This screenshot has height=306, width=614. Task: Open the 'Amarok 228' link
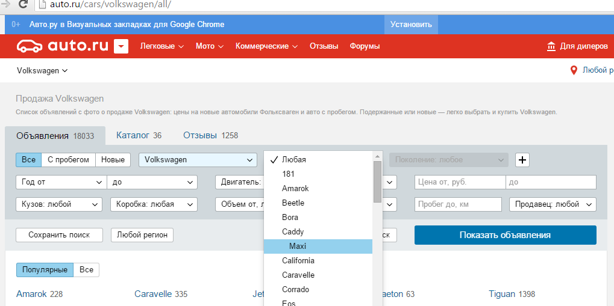point(40,294)
